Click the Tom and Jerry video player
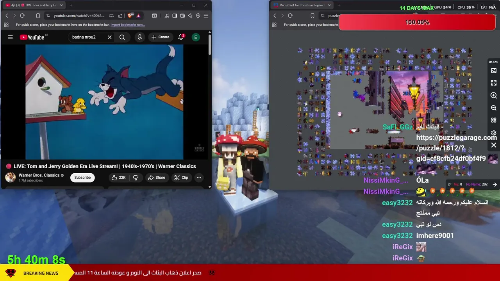The image size is (500, 281). click(104, 101)
